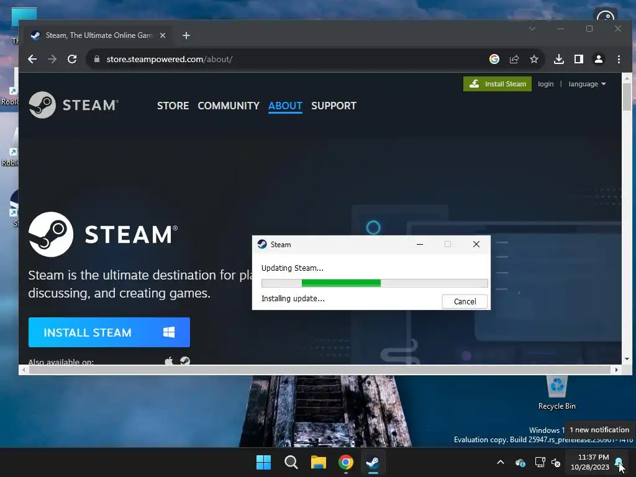This screenshot has height=477, width=636.
Task: Close the Steam browser tab
Action: coord(163,35)
